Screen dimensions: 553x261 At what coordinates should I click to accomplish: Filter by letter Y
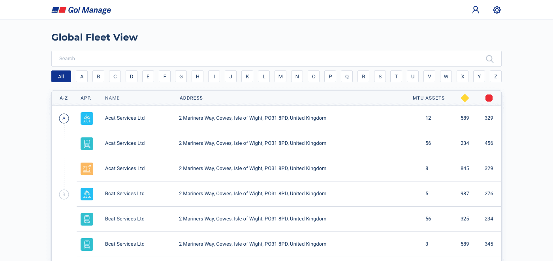click(479, 76)
